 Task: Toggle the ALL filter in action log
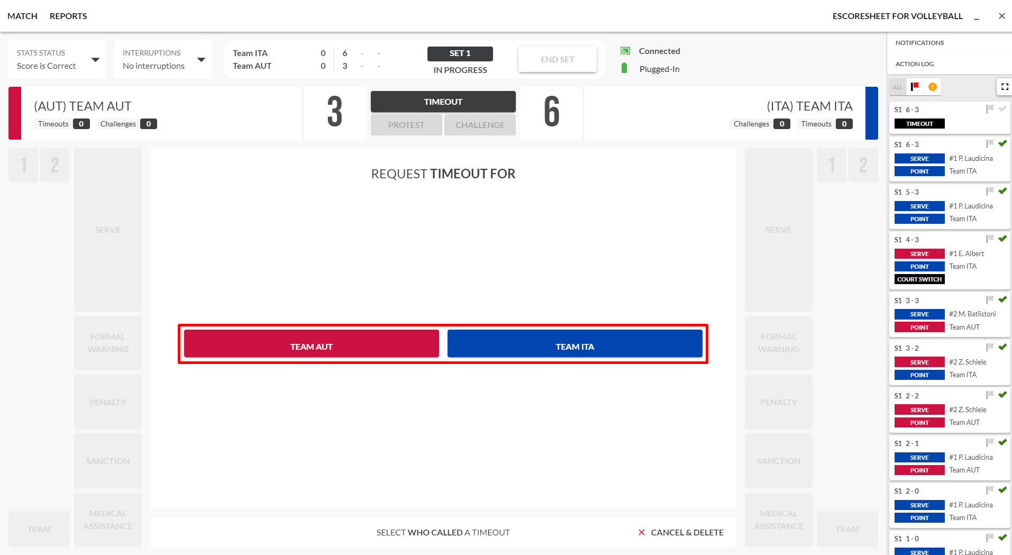click(x=898, y=87)
